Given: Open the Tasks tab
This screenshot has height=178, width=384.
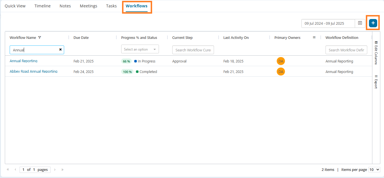Looking at the screenshot, I should tap(112, 6).
